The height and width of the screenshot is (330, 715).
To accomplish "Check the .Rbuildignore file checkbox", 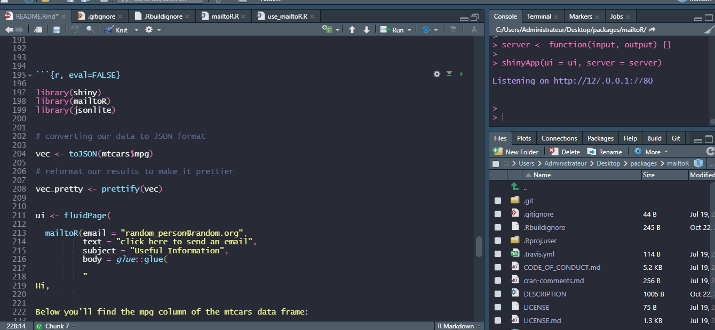I will (x=498, y=228).
